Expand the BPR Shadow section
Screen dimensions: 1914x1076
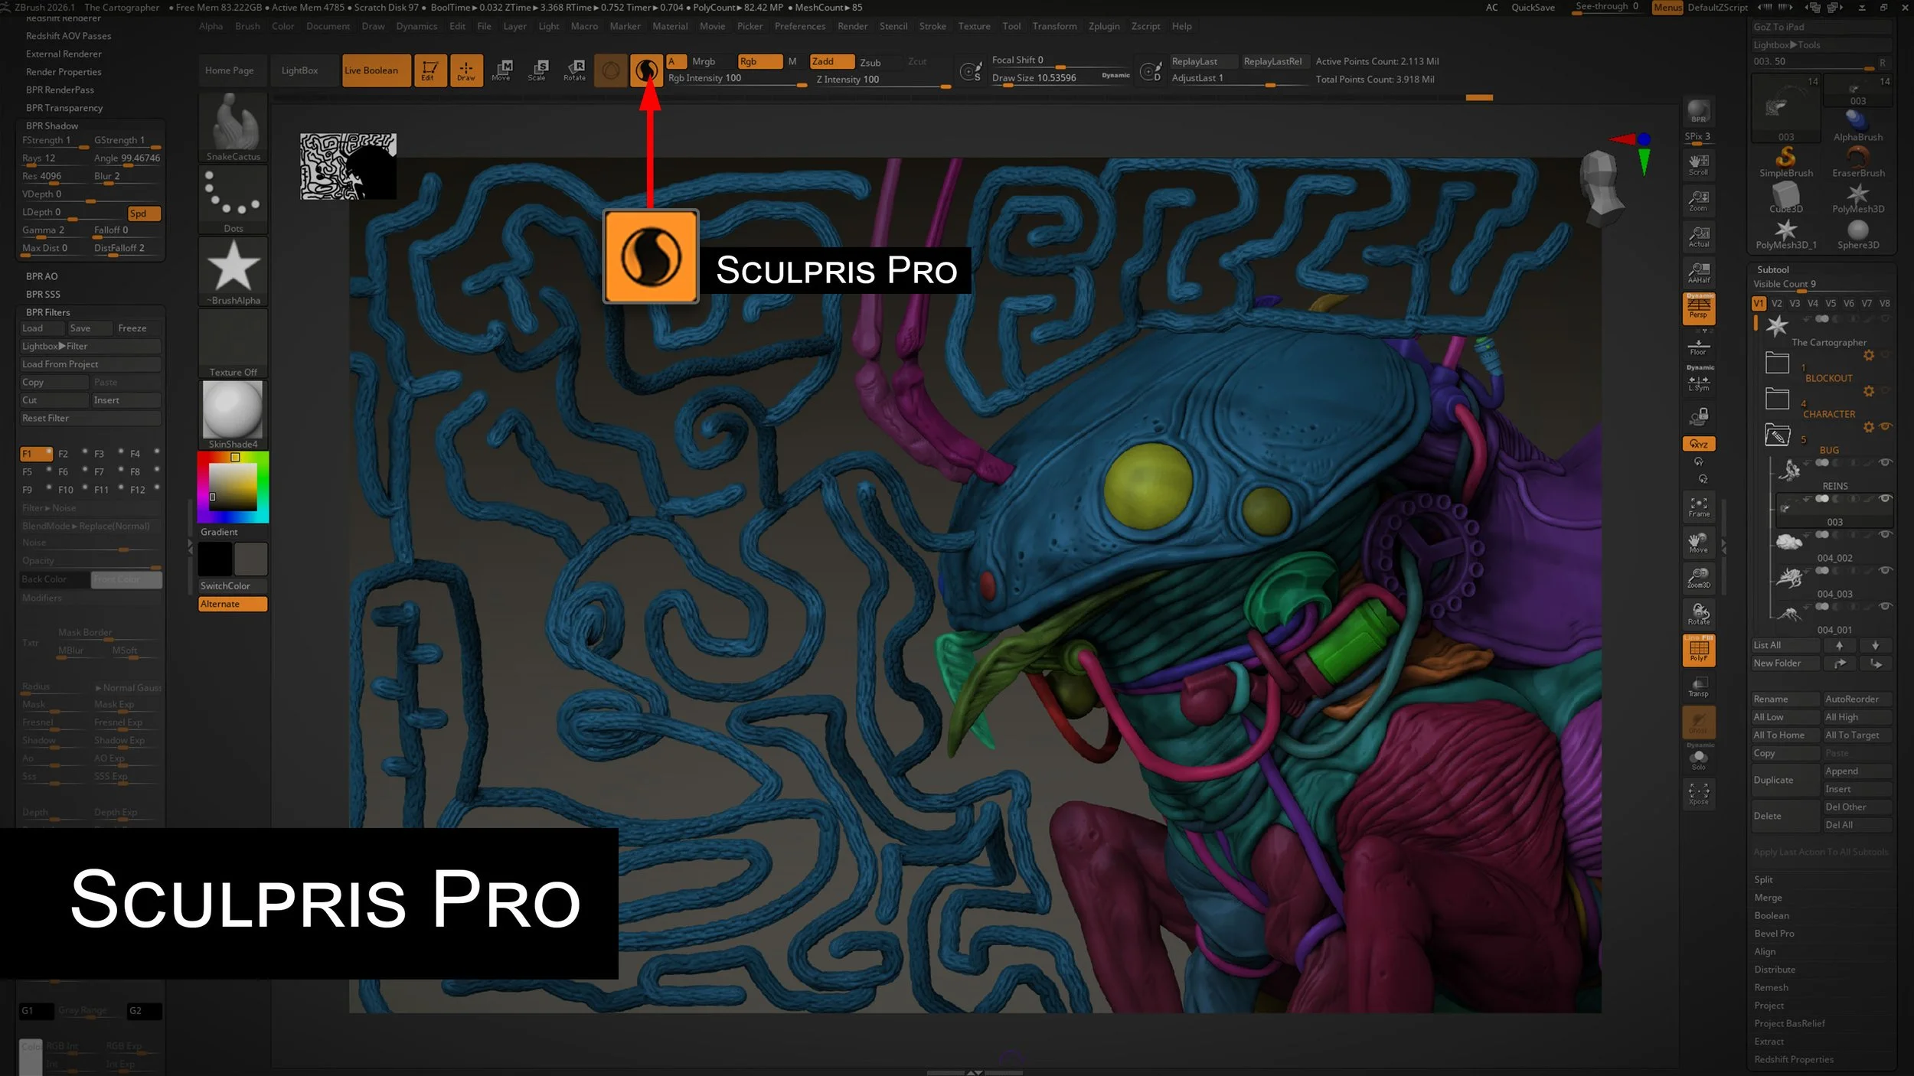[52, 126]
